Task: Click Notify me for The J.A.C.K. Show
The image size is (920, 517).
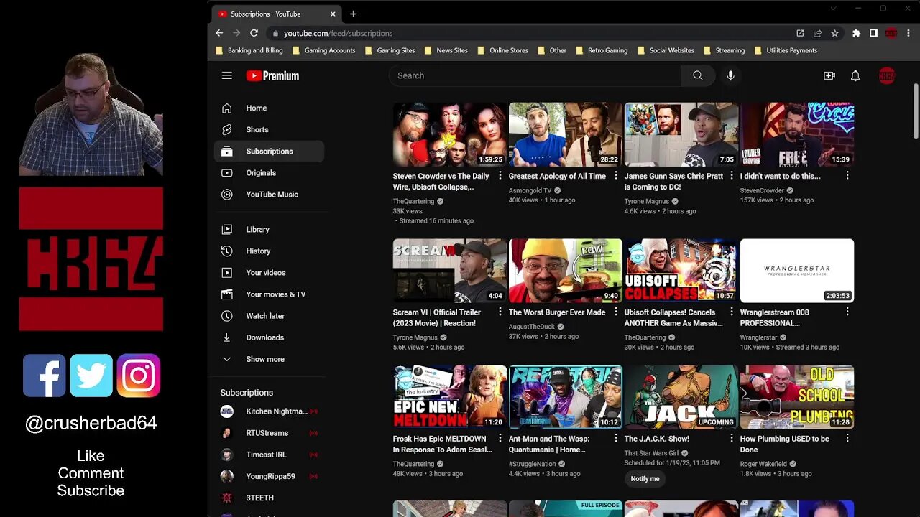Action: click(x=645, y=479)
